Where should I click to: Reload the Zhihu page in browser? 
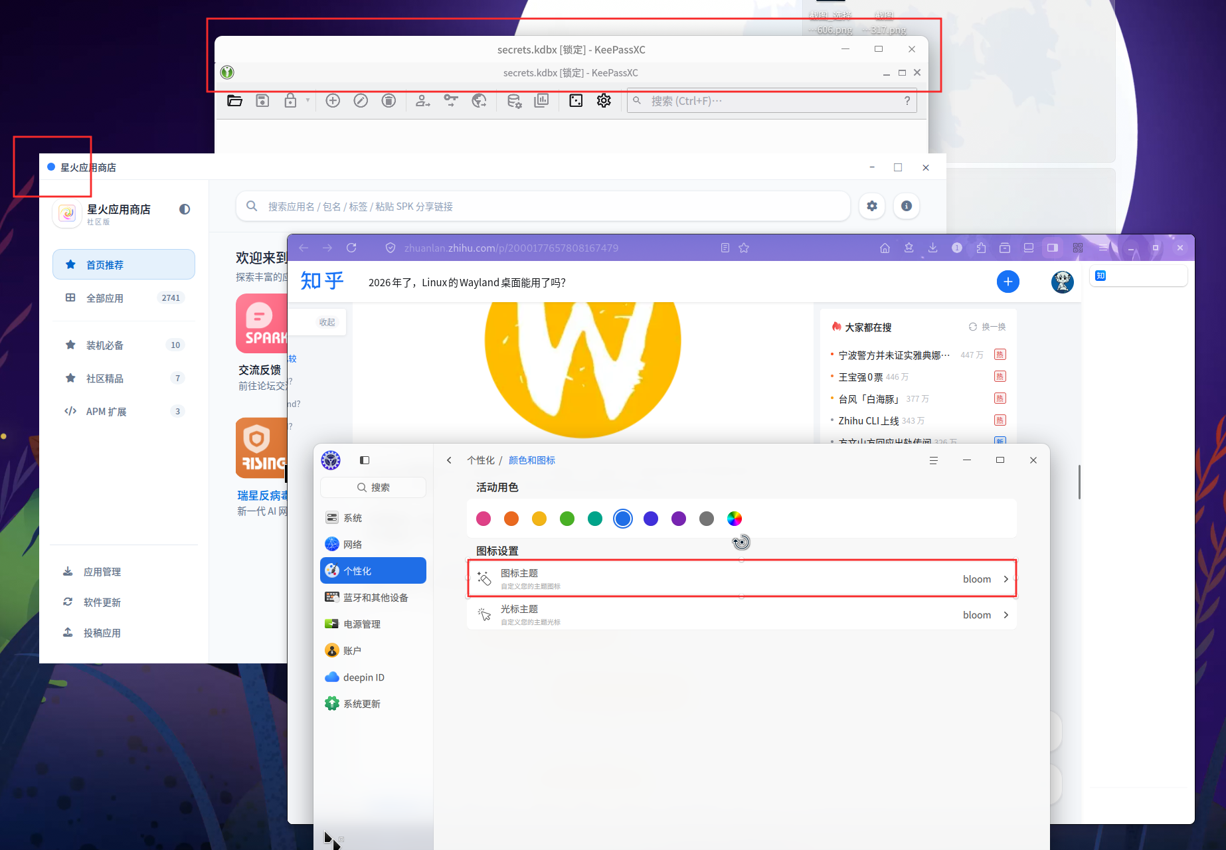point(351,248)
